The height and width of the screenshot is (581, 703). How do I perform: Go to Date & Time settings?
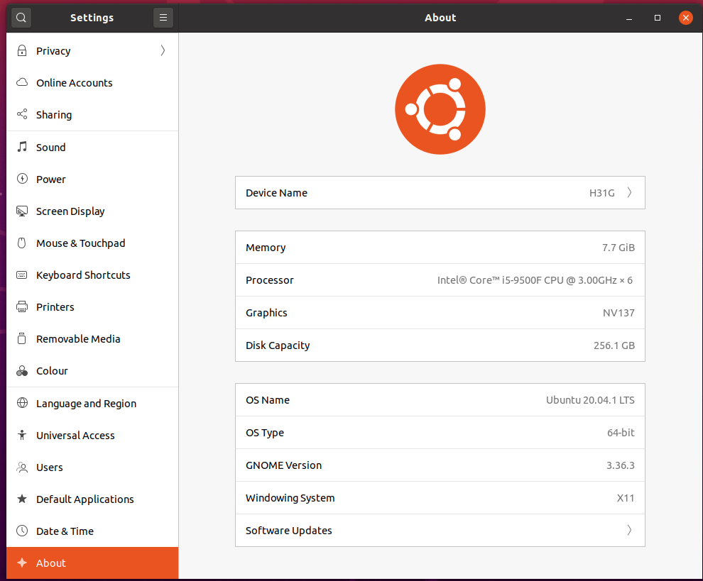pos(92,531)
